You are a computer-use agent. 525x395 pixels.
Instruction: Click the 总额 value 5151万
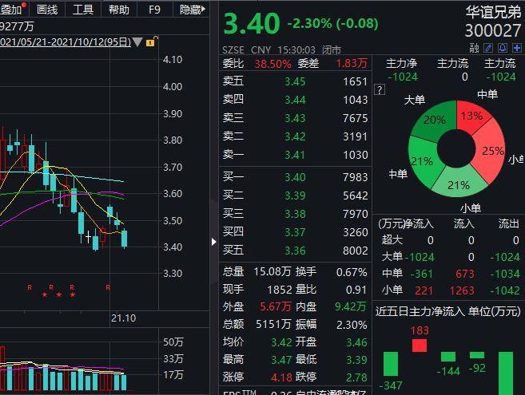pyautogui.click(x=273, y=324)
